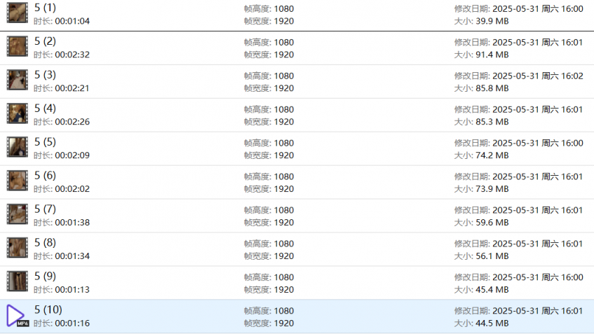Click the thumbnail of video 5 (3)
This screenshot has height=334, width=594.
18,80
